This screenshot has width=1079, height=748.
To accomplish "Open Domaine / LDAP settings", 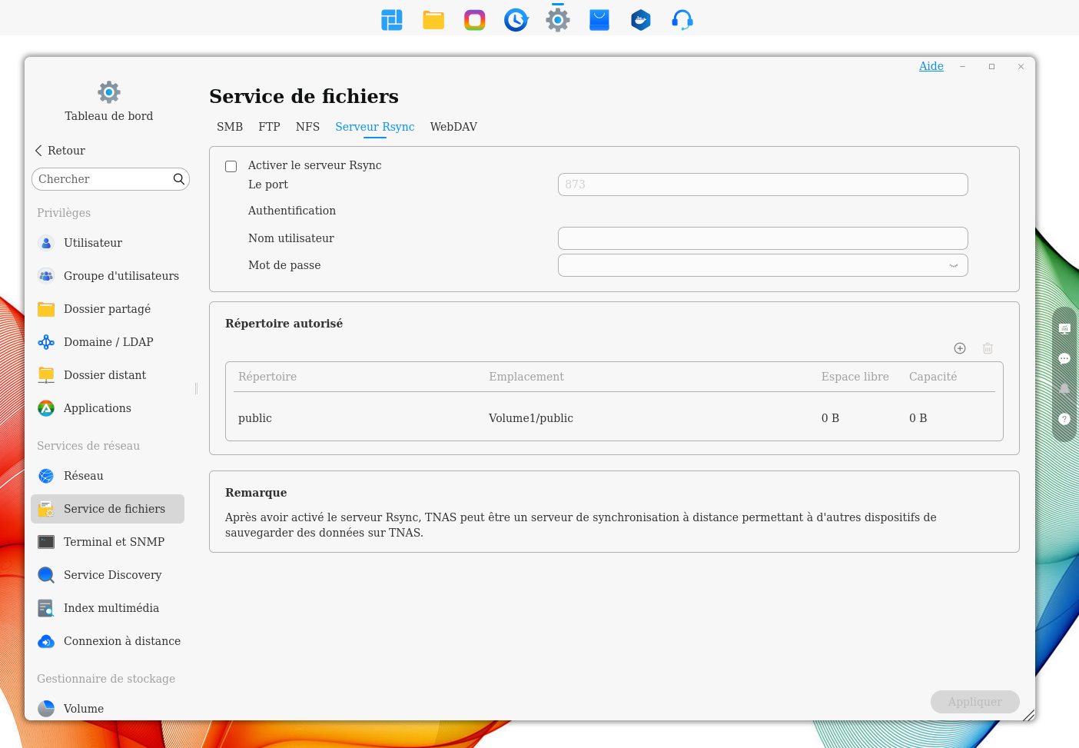I will (x=108, y=342).
